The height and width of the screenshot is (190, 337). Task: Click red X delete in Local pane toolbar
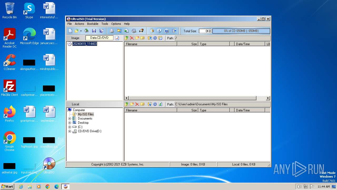[137, 104]
